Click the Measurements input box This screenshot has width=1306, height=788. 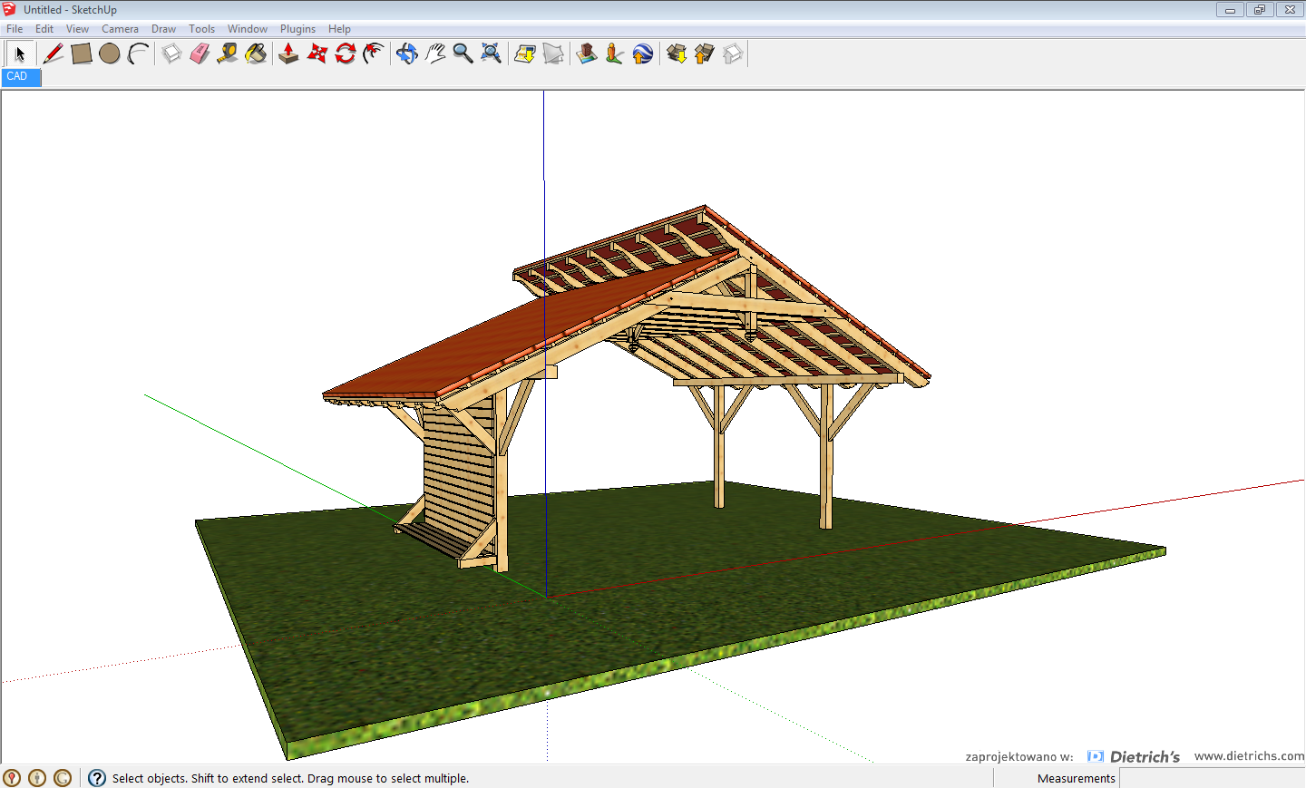1213,778
